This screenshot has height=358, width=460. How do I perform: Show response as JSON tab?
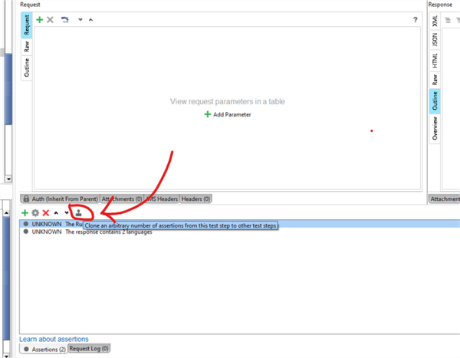[x=435, y=40]
